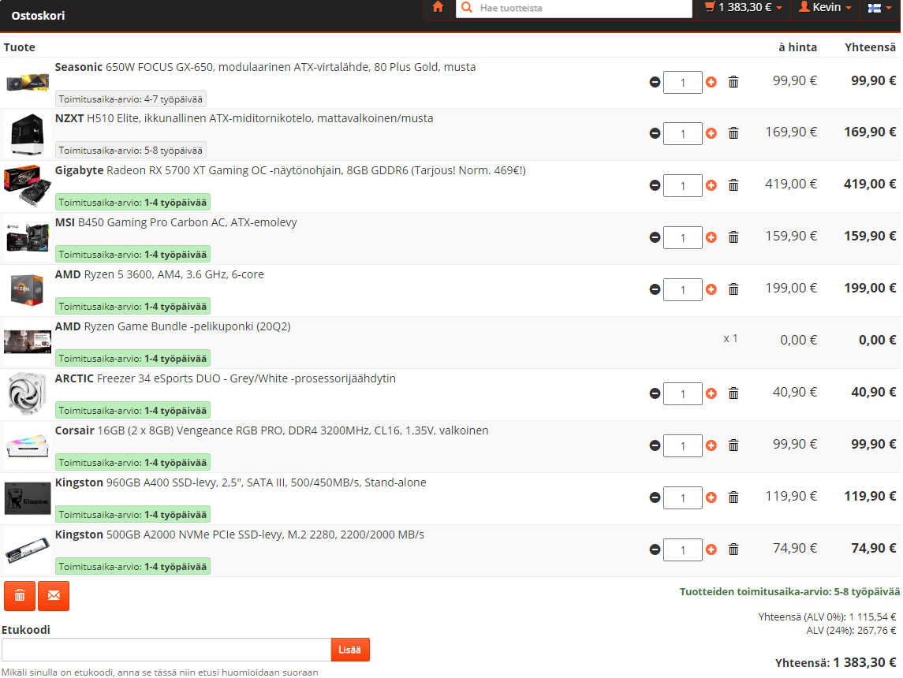Open the Kevin user account menu
The image size is (903, 678).
[825, 7]
